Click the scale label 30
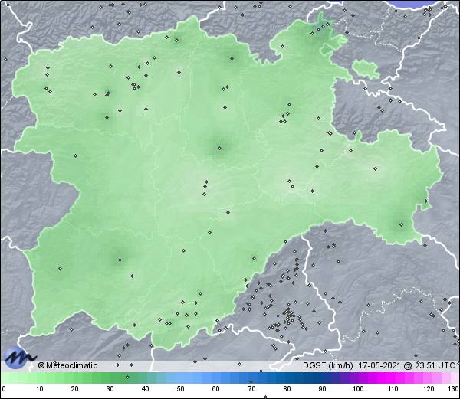The height and width of the screenshot is (399, 460). [x=110, y=389]
